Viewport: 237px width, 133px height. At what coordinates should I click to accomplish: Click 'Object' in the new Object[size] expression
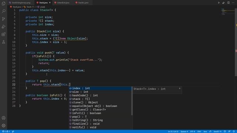[x=72, y=38]
